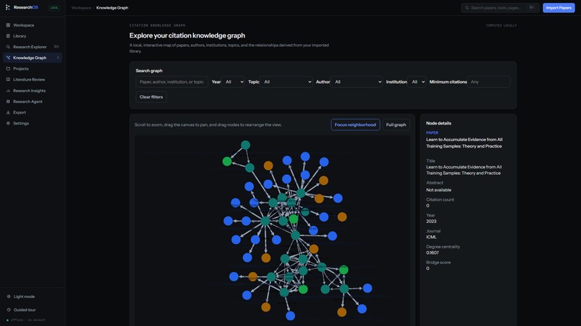
Task: Click the 'Degree centrality' label
Action: pos(443,246)
